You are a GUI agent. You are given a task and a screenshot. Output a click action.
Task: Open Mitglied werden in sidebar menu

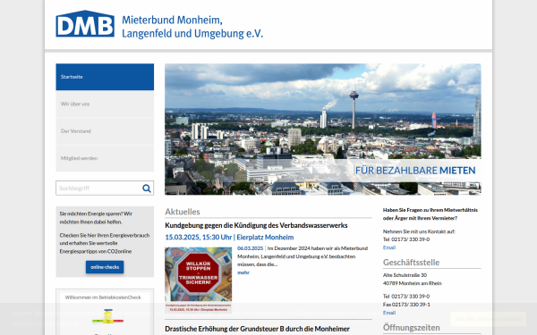(105, 158)
